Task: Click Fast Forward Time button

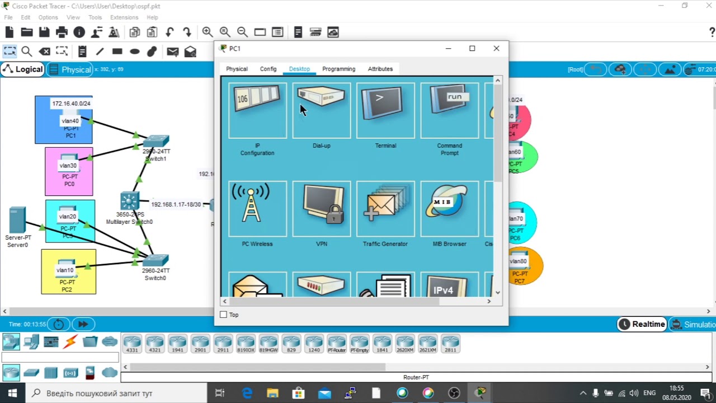Action: pyautogui.click(x=83, y=324)
